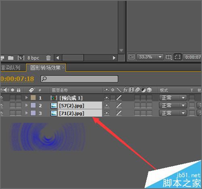Click the Project panel right scroll arrow

[114, 58]
